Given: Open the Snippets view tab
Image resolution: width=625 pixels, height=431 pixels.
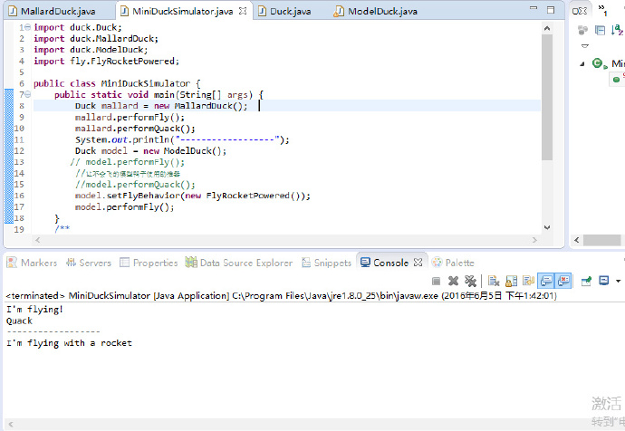Looking at the screenshot, I should [326, 263].
